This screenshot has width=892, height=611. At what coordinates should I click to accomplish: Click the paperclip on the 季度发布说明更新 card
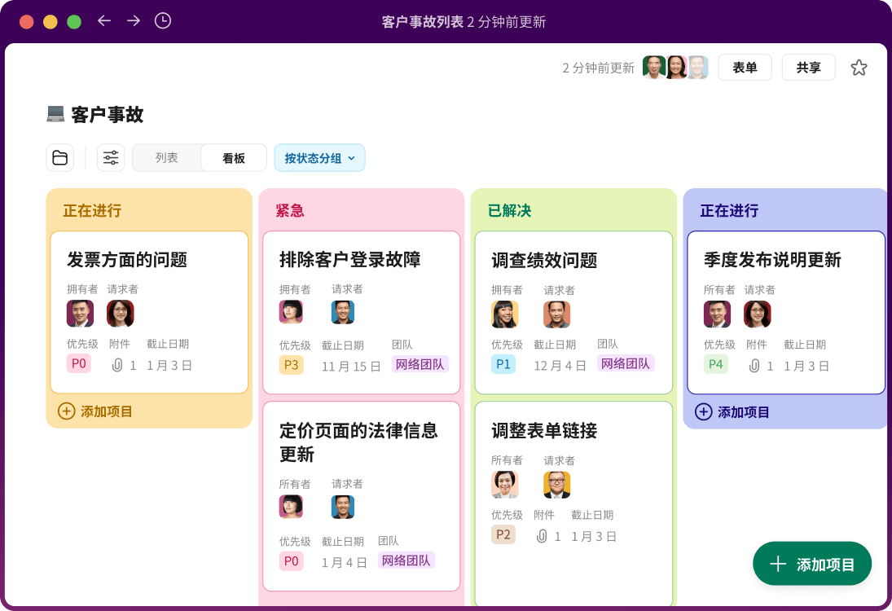[754, 365]
